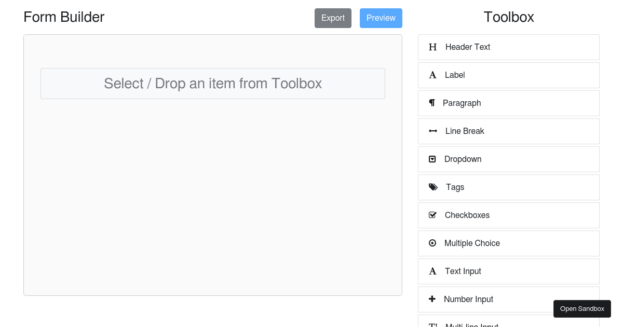623x327 pixels.
Task: Add a Tags element to the form
Action: [508, 187]
